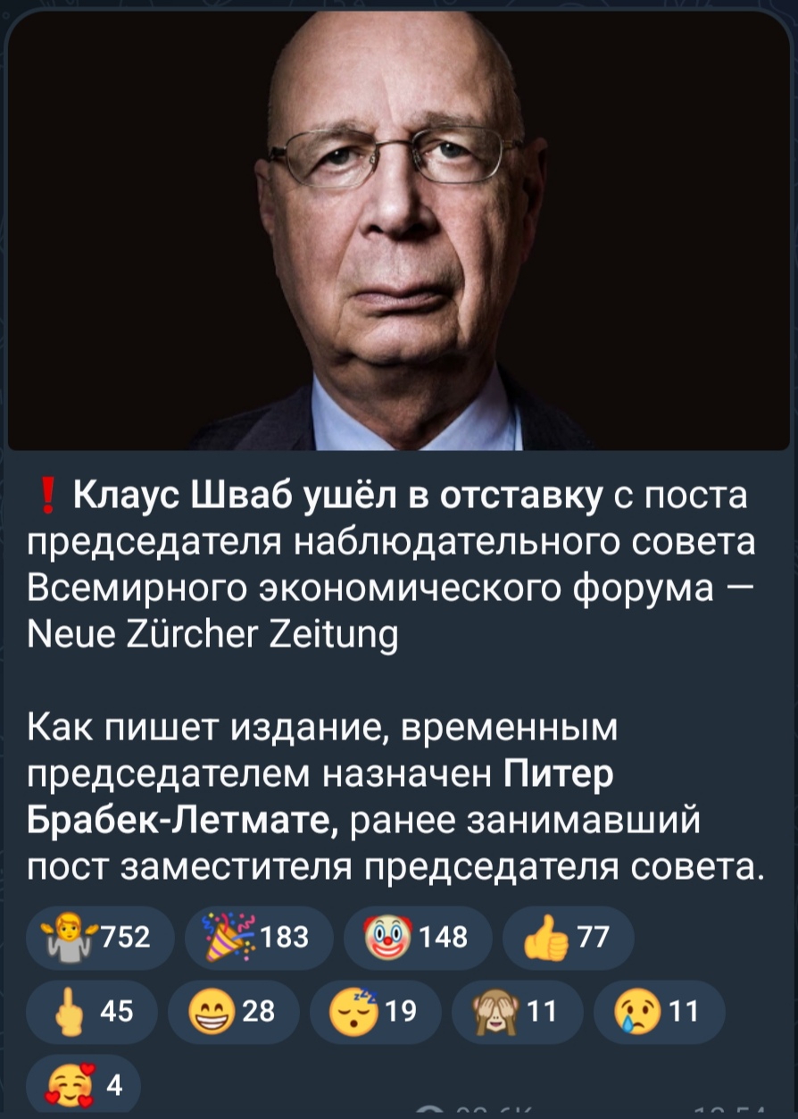Screen dimensions: 798x1119
Task: Tap the red exclamation mark emoji
Action: point(46,494)
